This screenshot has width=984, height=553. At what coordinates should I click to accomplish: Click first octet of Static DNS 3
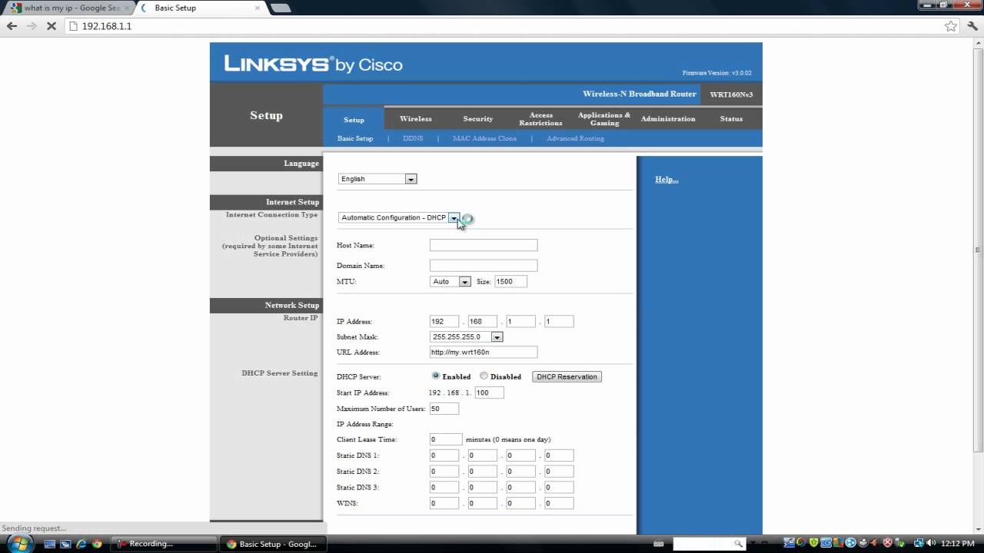click(x=444, y=488)
